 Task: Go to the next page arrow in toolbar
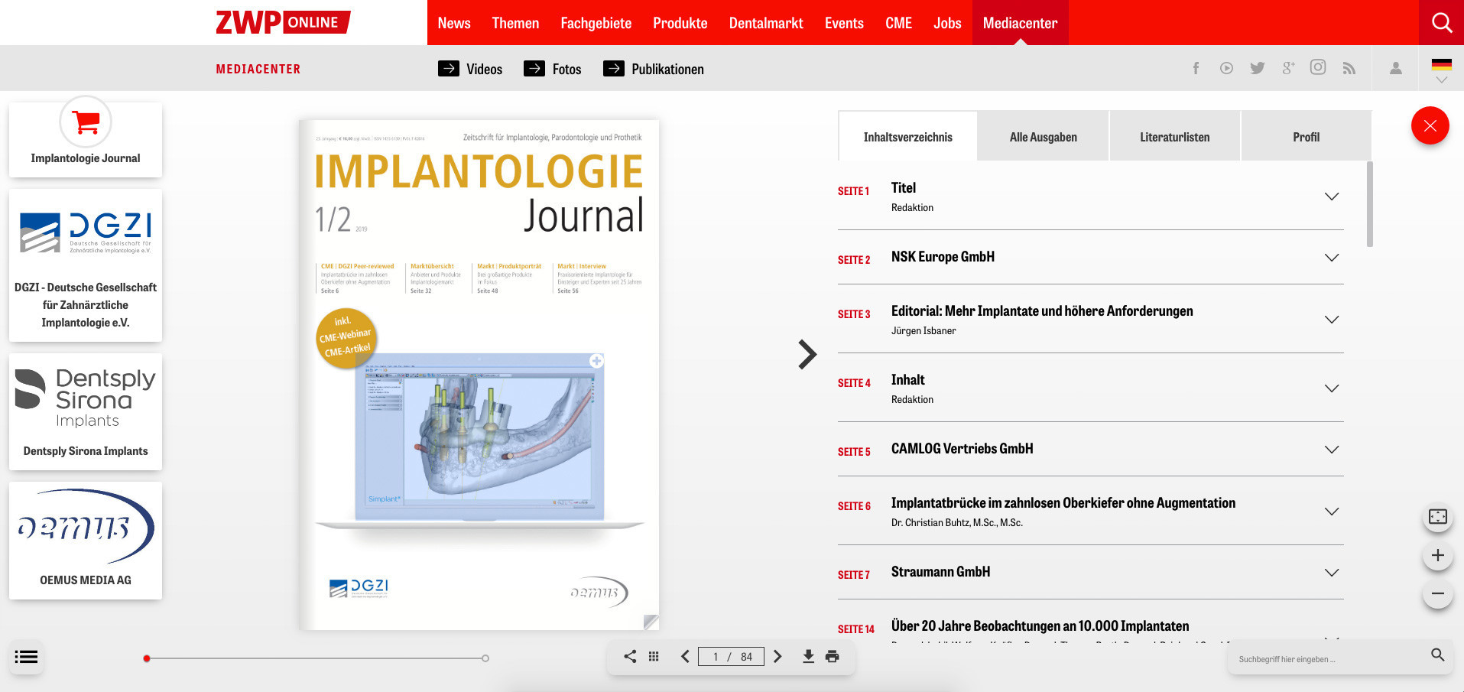tap(777, 656)
